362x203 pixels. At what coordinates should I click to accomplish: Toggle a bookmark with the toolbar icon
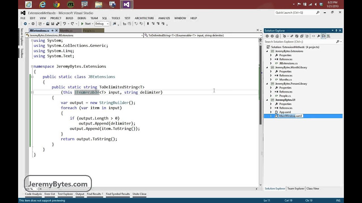pyautogui.click(x=148, y=24)
